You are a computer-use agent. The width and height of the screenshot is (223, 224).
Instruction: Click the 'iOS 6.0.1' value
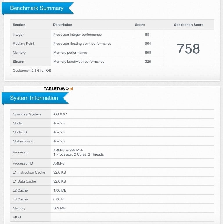[60, 114]
